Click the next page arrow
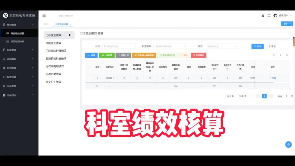 tap(270, 96)
